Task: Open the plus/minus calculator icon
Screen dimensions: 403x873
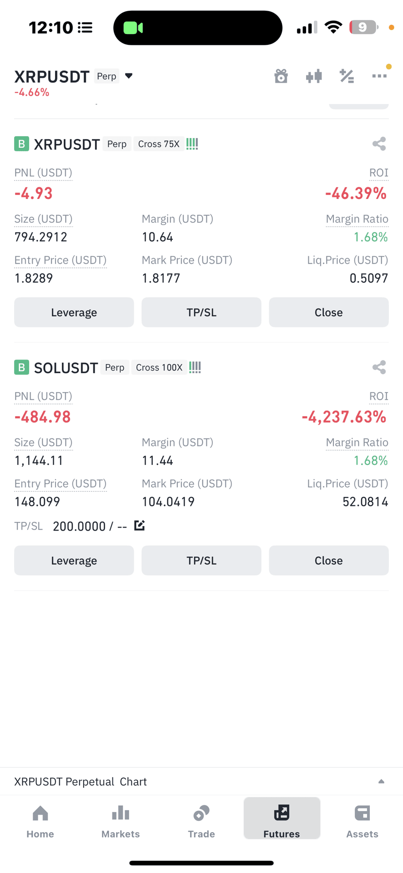Action: 347,76
